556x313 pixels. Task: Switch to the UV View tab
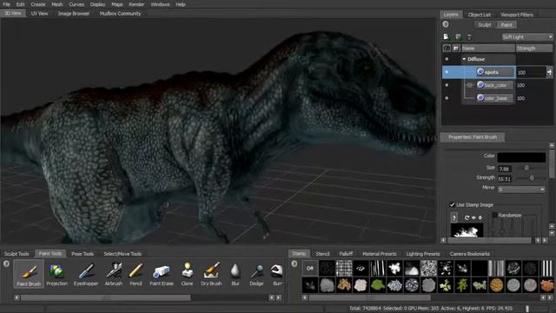point(39,14)
